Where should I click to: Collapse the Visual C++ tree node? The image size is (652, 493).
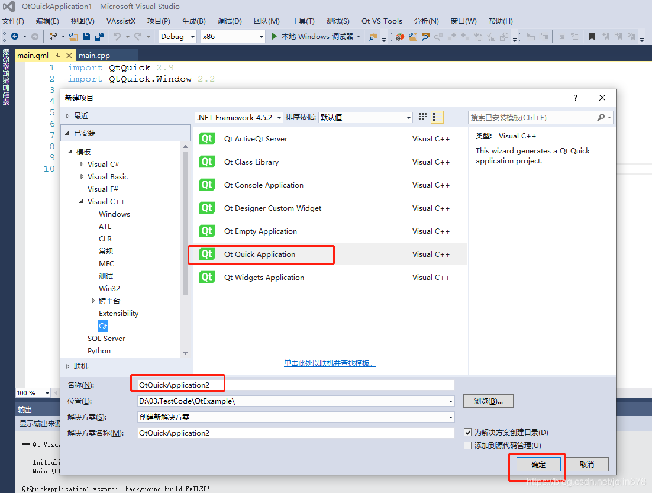pyautogui.click(x=81, y=202)
